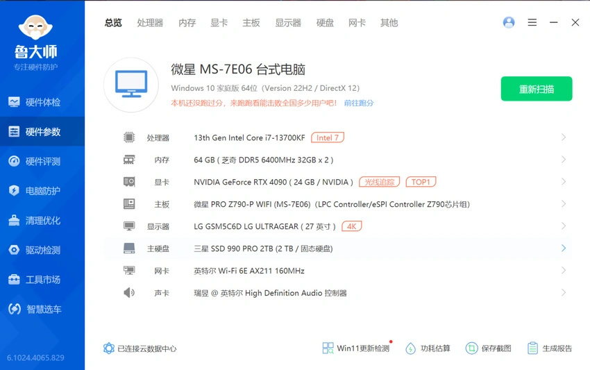Click the cloud data center status icon

point(108,348)
